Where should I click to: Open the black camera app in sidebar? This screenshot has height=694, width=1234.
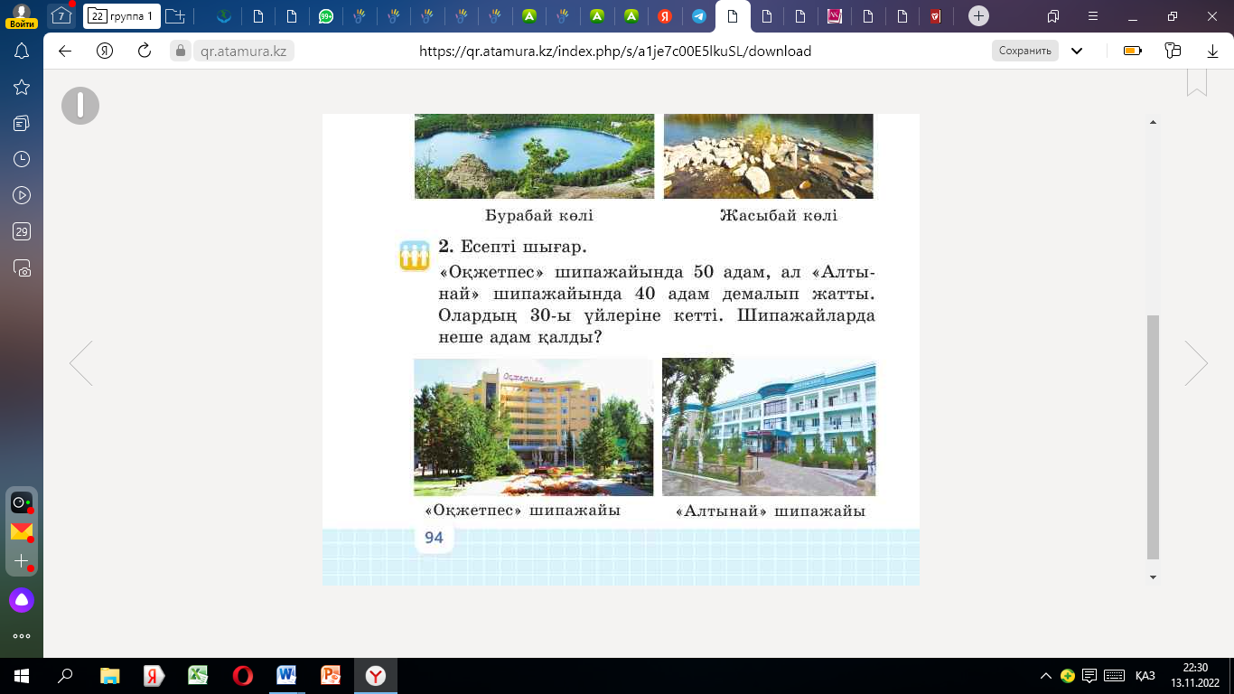21,502
